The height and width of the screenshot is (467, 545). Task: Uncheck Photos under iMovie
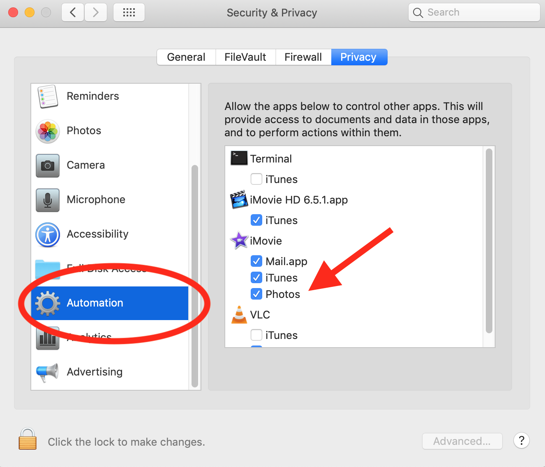(256, 294)
